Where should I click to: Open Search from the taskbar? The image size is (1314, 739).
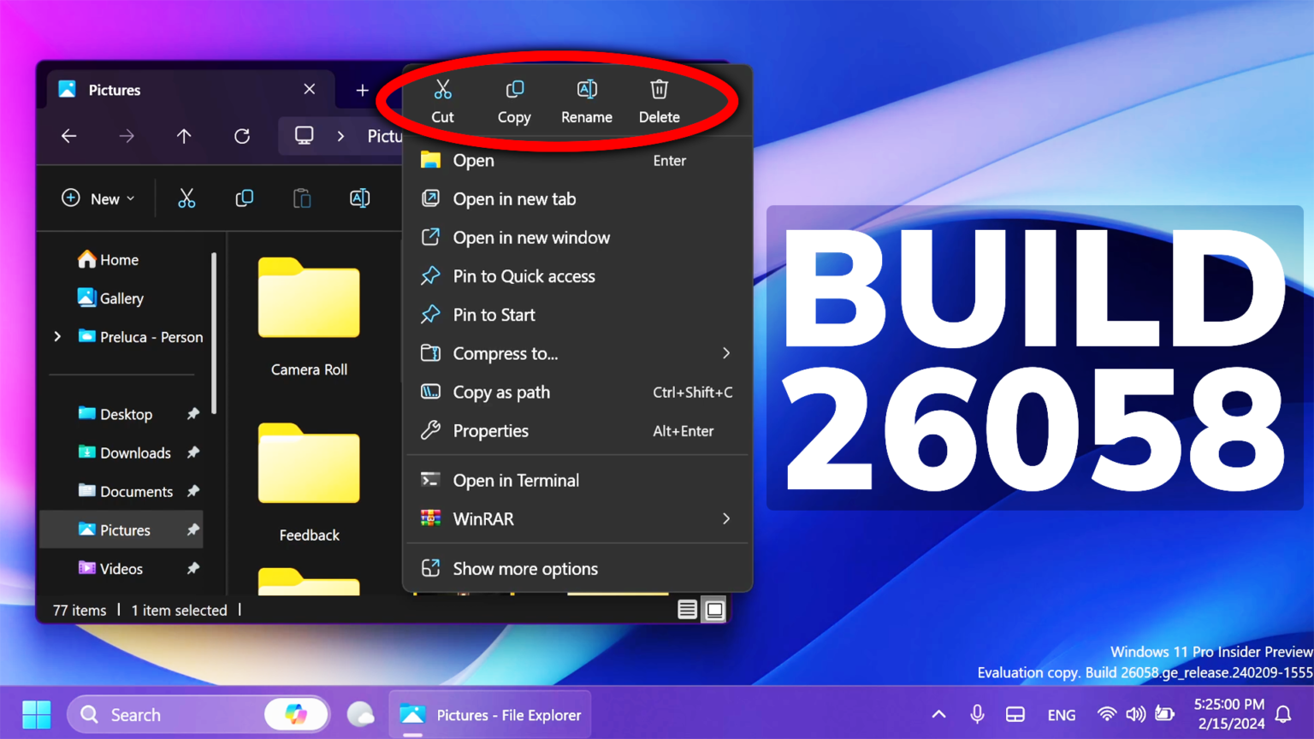[x=137, y=714]
